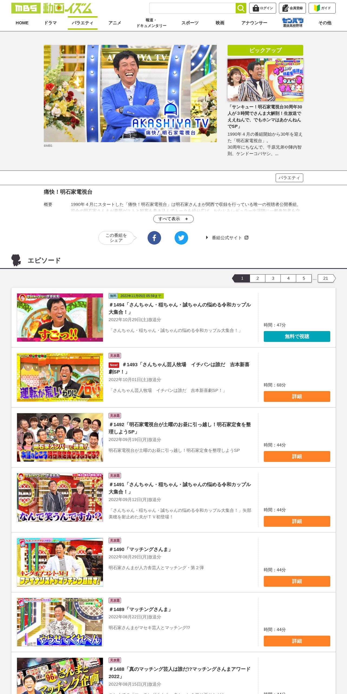Open episode #1490 thumbnail
The image size is (347, 694).
tap(60, 562)
